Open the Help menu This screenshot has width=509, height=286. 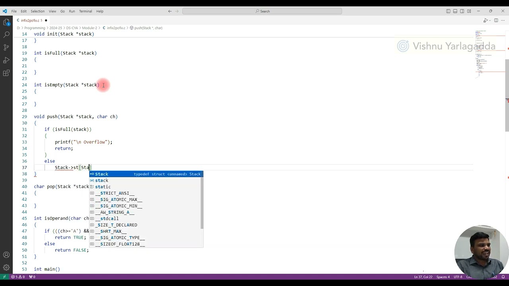click(100, 11)
